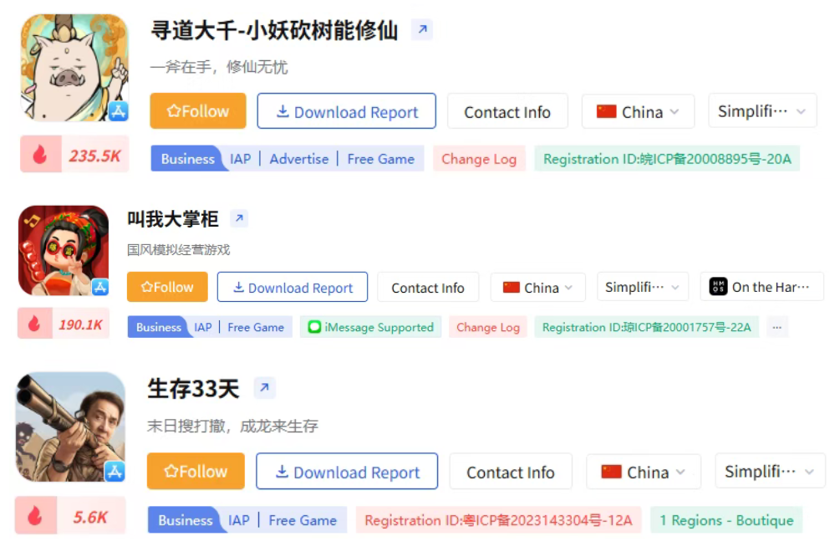
Task: Click Registration ID 皖ICP备20008895号-20A
Action: tap(667, 159)
